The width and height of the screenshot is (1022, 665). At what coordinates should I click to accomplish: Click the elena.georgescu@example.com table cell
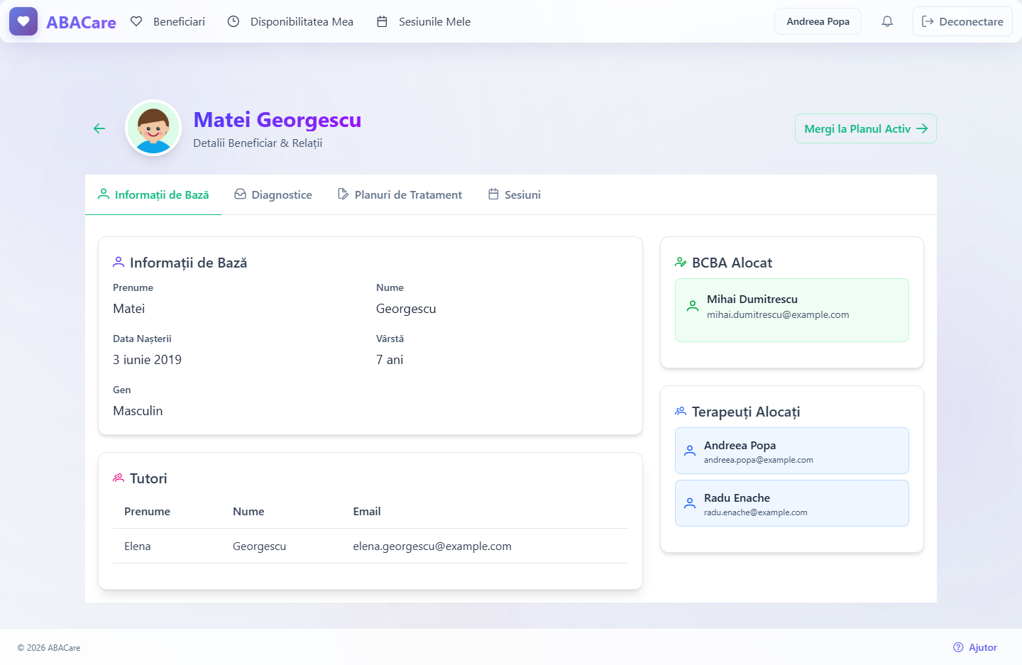[x=432, y=546]
